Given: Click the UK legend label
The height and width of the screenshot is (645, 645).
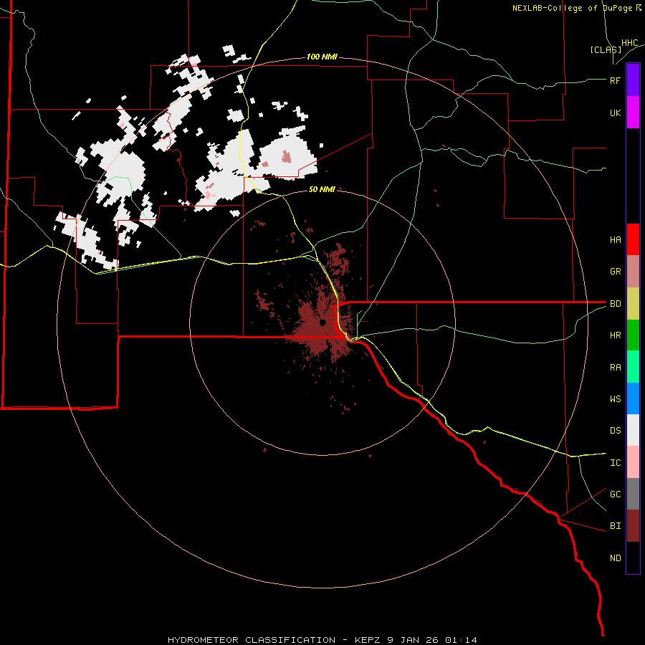Looking at the screenshot, I should pos(615,113).
